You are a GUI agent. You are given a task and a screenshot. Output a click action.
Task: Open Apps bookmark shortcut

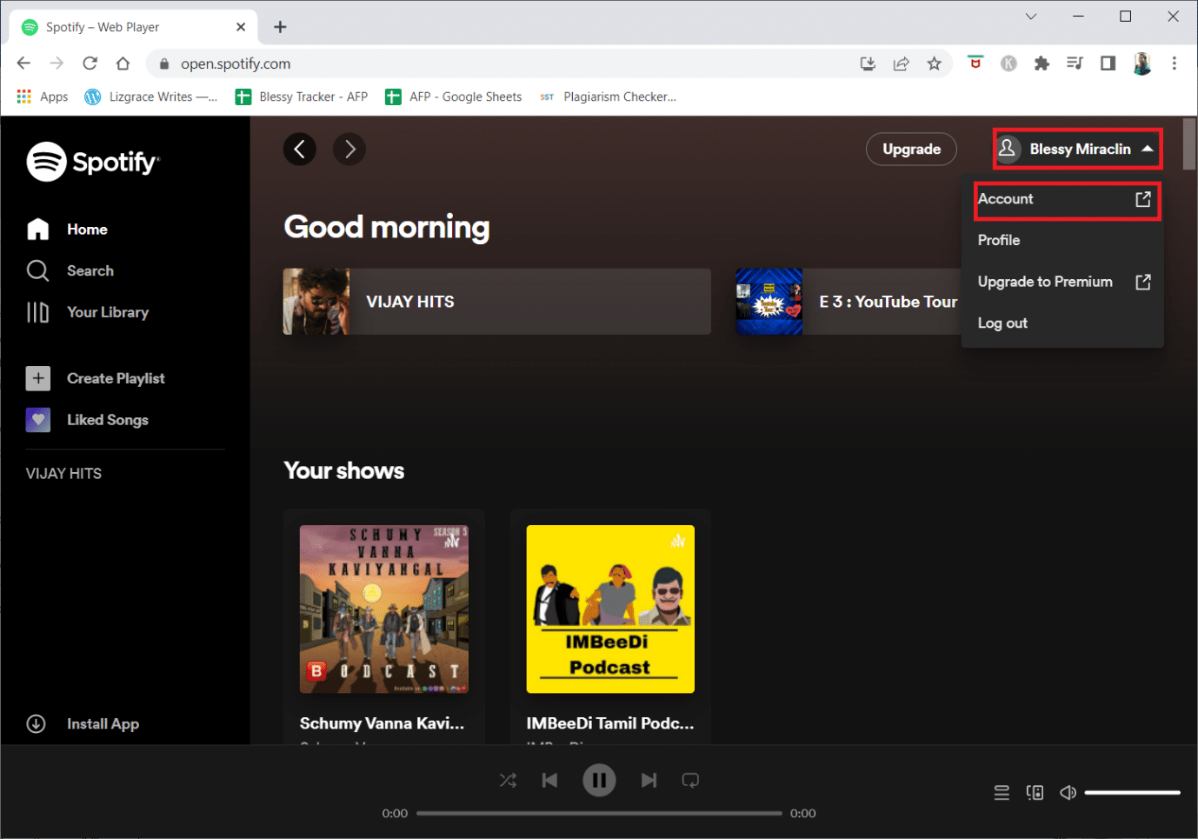[43, 97]
